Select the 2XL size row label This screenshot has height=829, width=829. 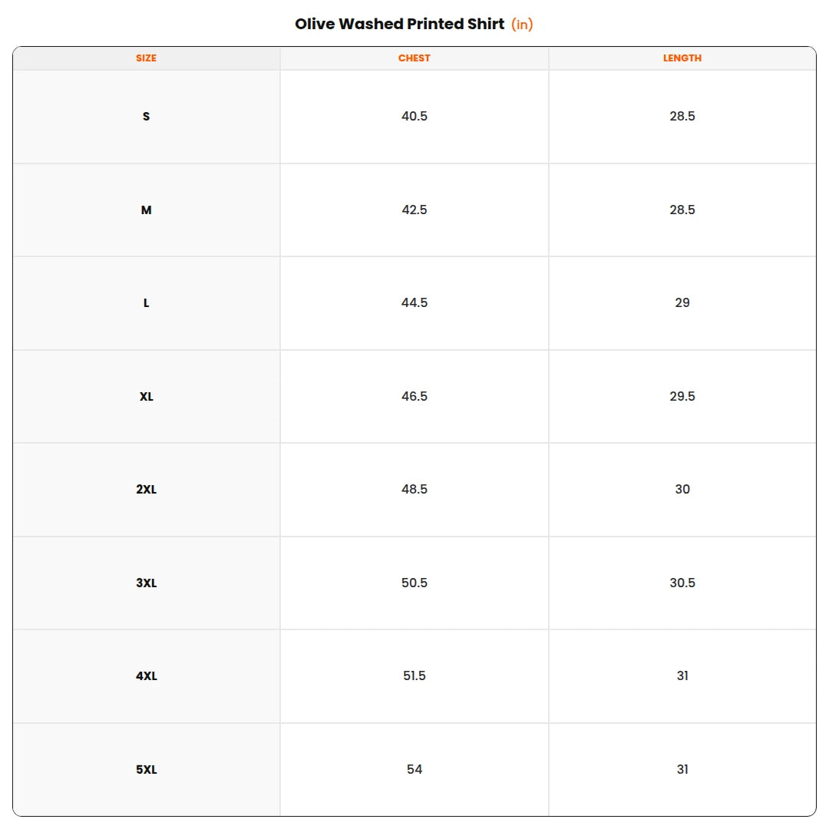[146, 490]
